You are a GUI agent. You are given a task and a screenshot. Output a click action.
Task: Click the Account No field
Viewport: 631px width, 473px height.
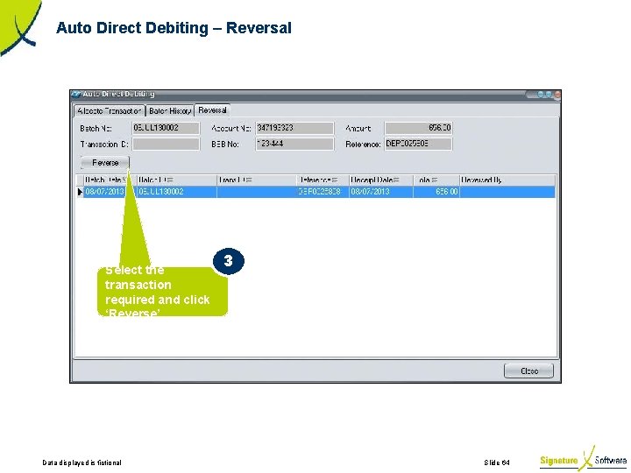point(294,128)
